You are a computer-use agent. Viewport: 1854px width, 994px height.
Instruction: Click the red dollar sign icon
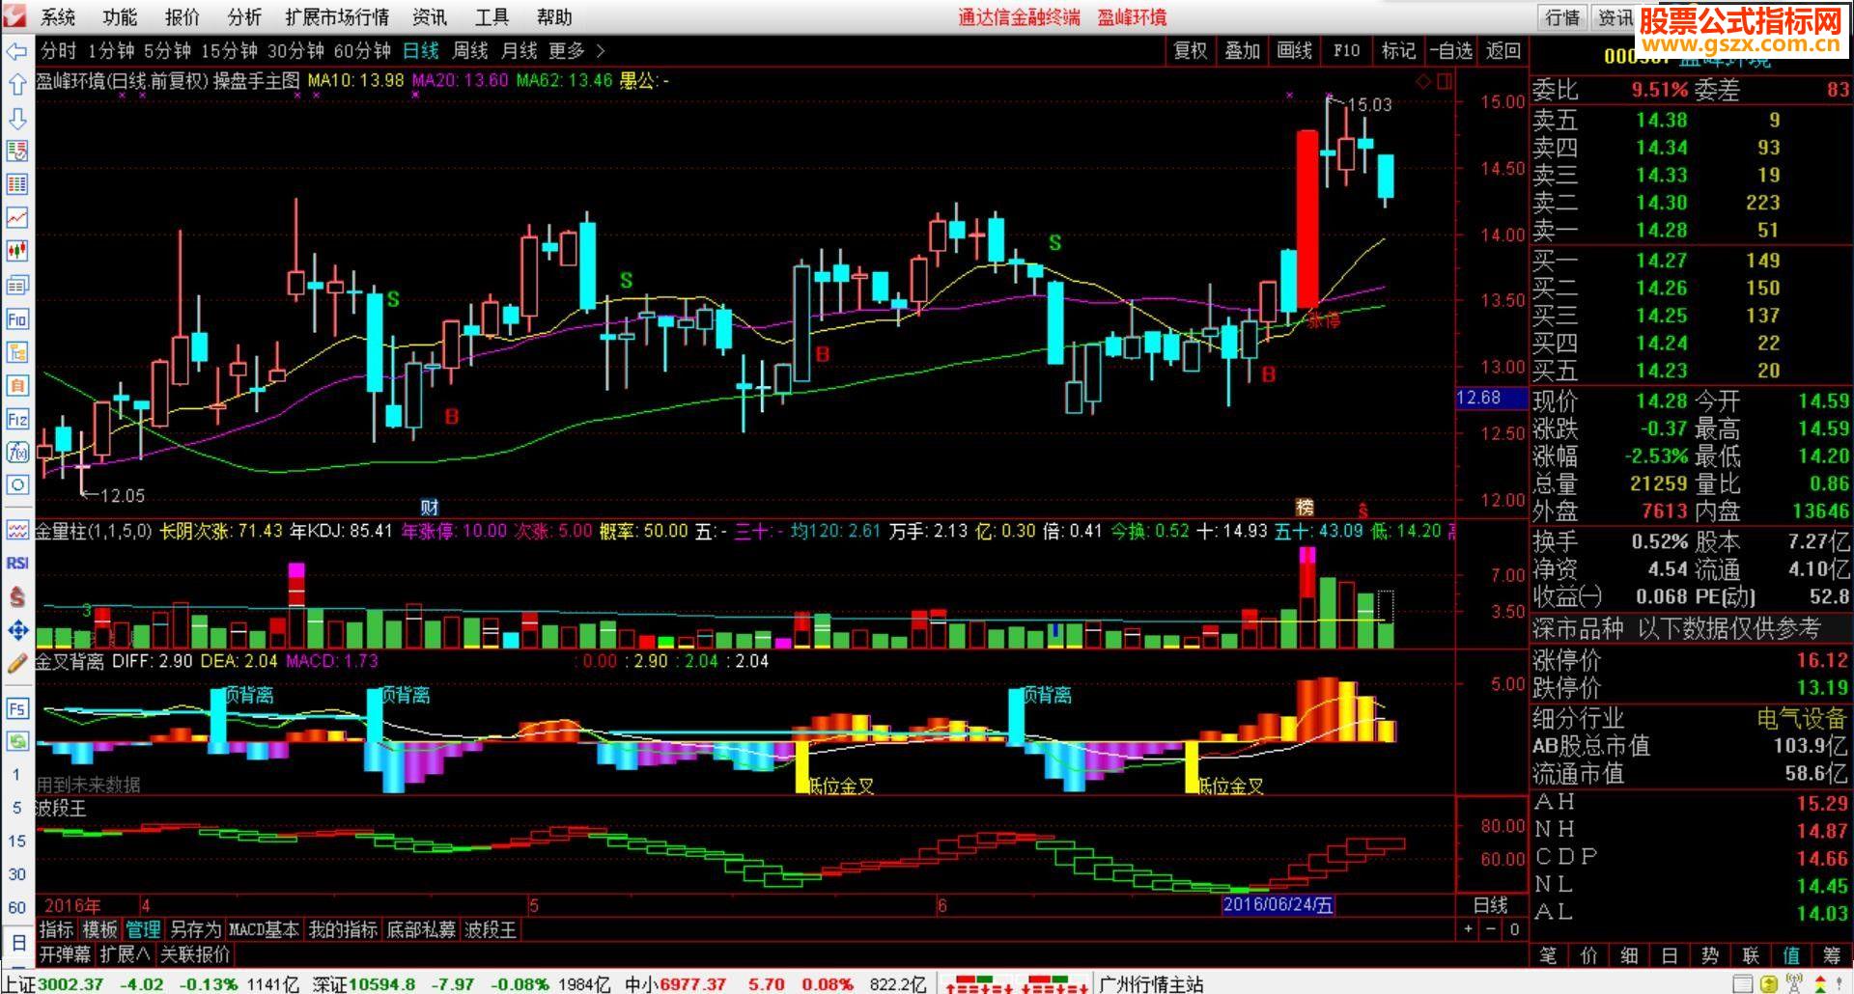click(x=17, y=596)
